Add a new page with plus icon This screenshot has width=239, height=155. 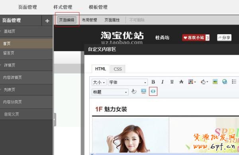point(47,21)
